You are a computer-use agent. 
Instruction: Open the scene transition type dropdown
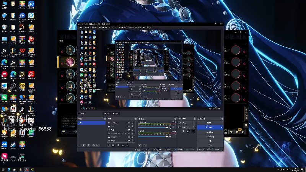[187, 123]
